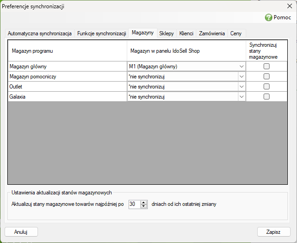Open the Zamówienia tab
The image size is (297, 243).
[212, 33]
